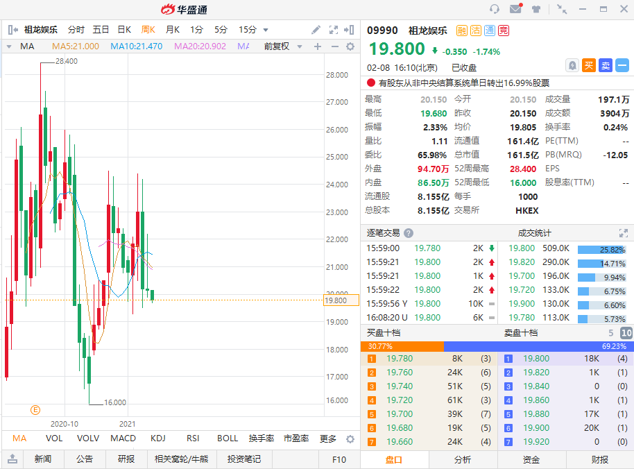The image size is (634, 469).
Task: Open more time intervals dropdown after 15分
Action: tap(266, 30)
